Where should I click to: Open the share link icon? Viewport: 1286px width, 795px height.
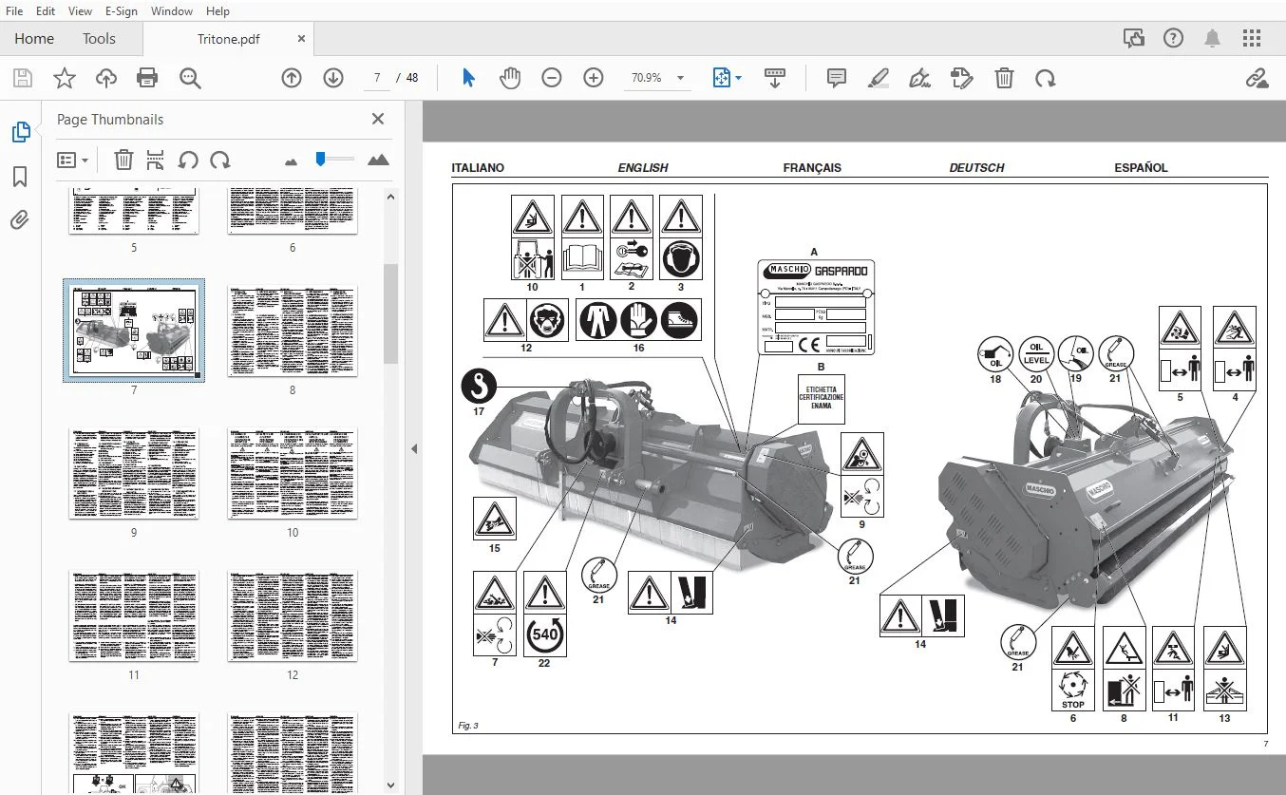[1257, 78]
